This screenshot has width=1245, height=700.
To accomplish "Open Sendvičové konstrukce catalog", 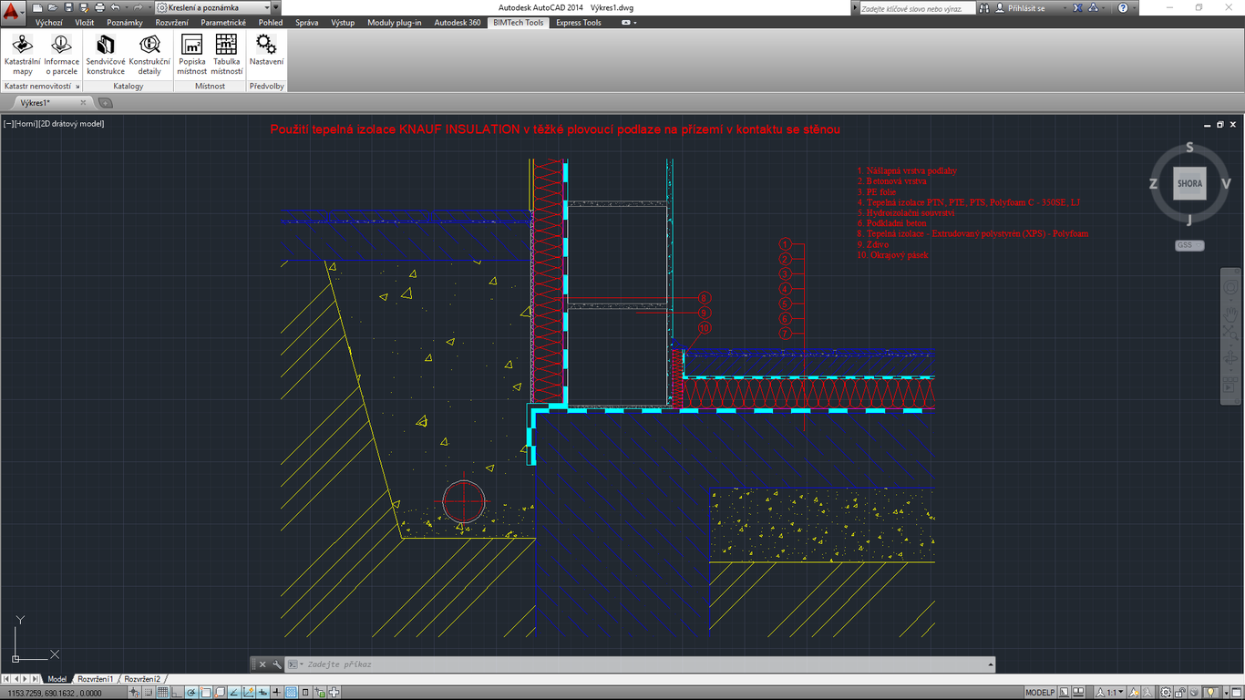I will coord(105,54).
